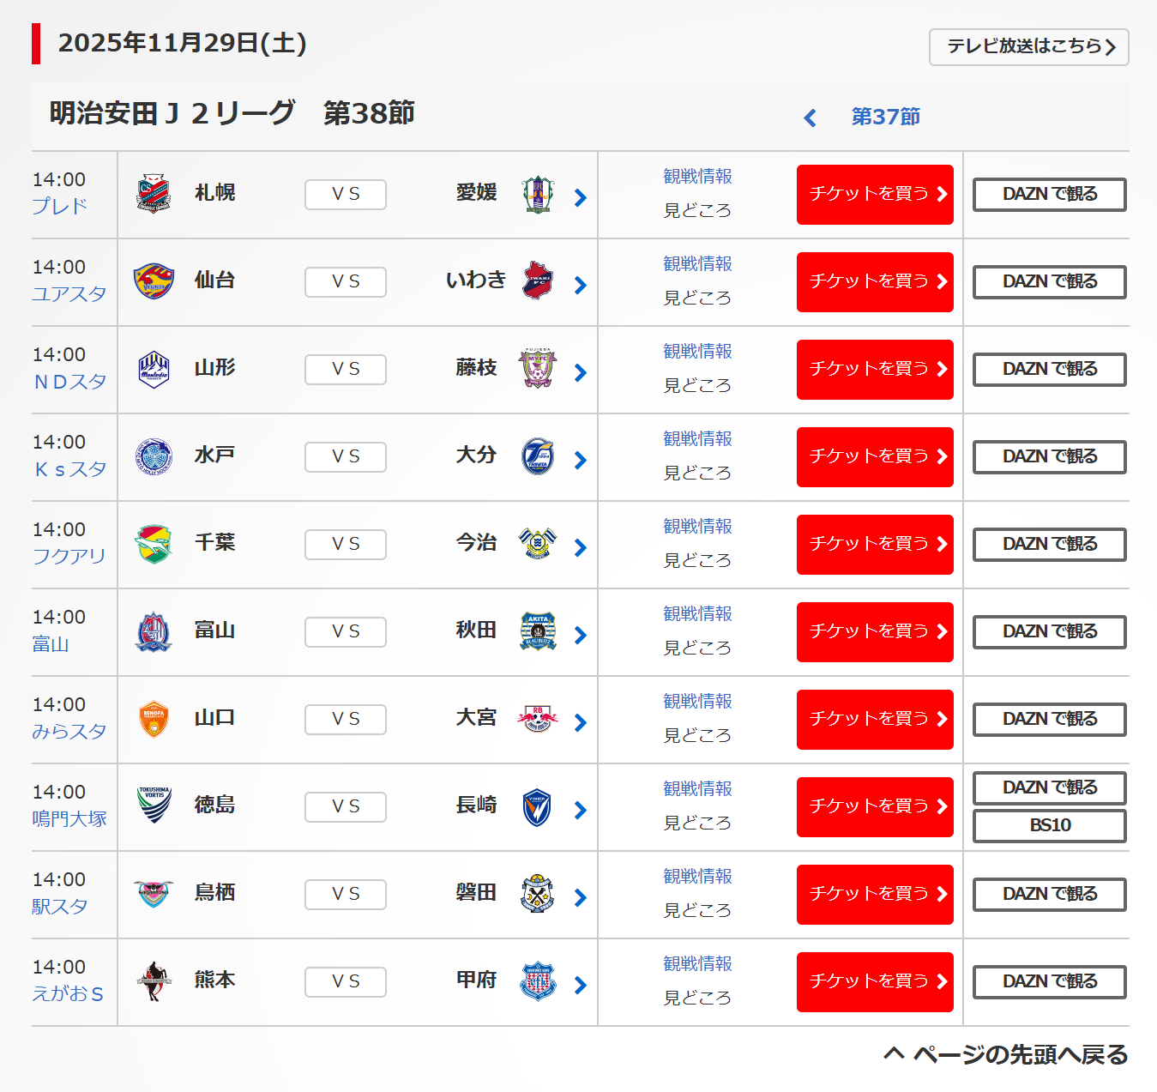Open the テレビ放送はこちら button

tap(1028, 47)
